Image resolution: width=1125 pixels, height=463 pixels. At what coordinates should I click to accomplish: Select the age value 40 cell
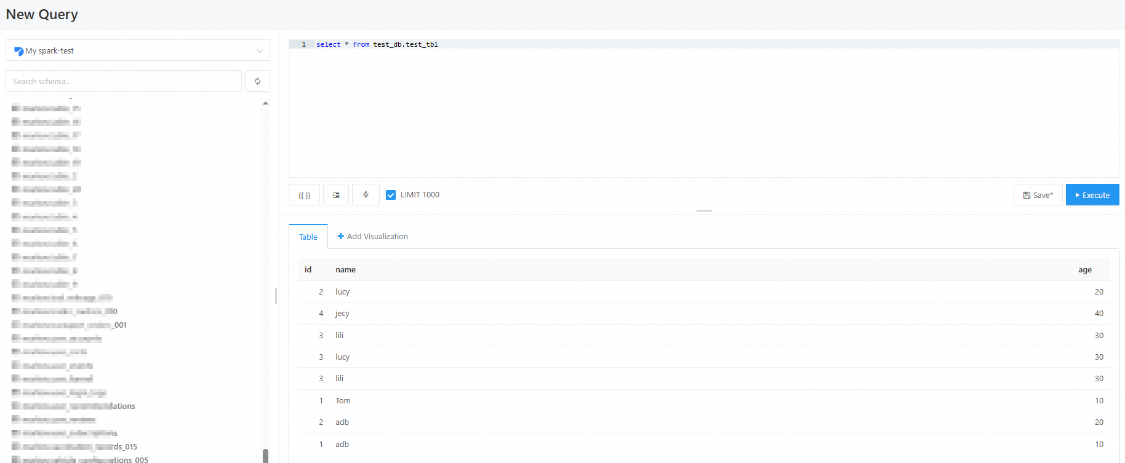tap(1099, 314)
